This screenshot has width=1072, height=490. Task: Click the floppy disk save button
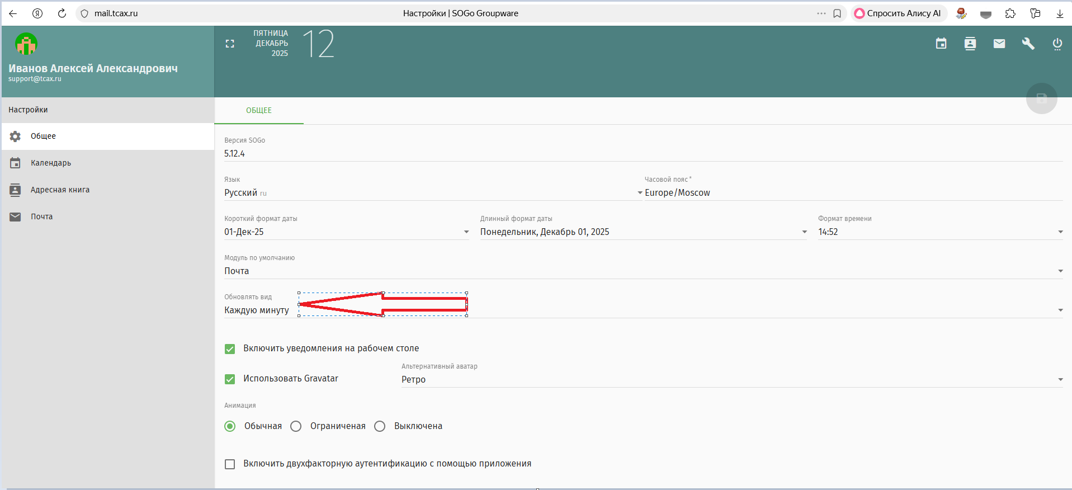coord(1041,98)
